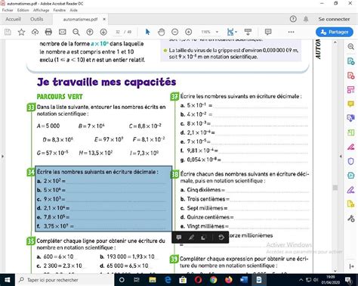The image size is (358, 286).
Task: Open help question mark icon
Action: pos(293,19)
